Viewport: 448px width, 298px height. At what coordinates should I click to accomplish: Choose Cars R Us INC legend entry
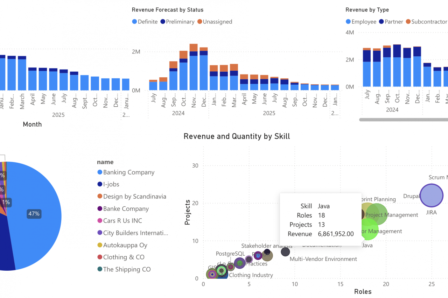coord(122,221)
